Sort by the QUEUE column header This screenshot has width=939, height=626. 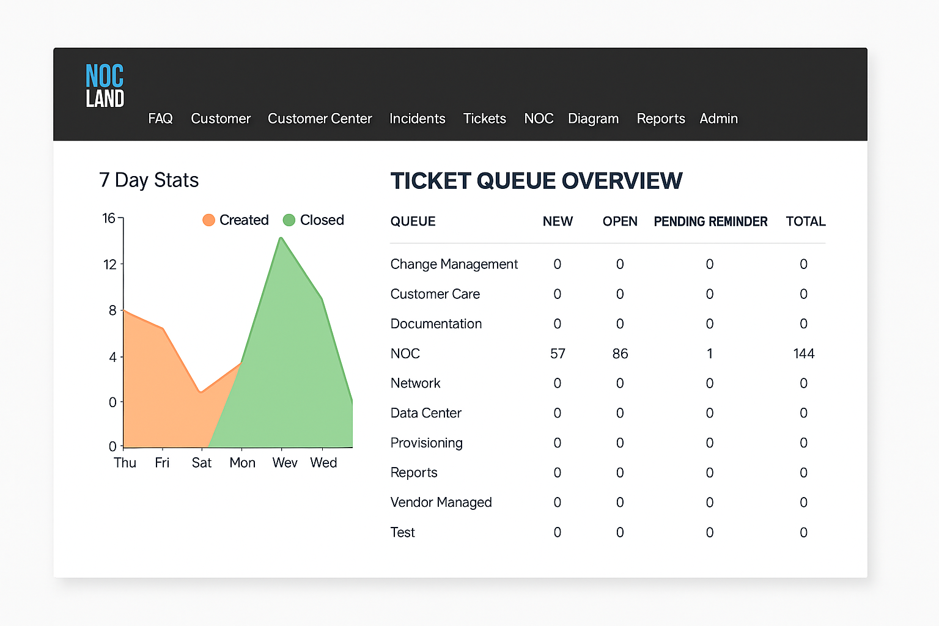coord(413,221)
